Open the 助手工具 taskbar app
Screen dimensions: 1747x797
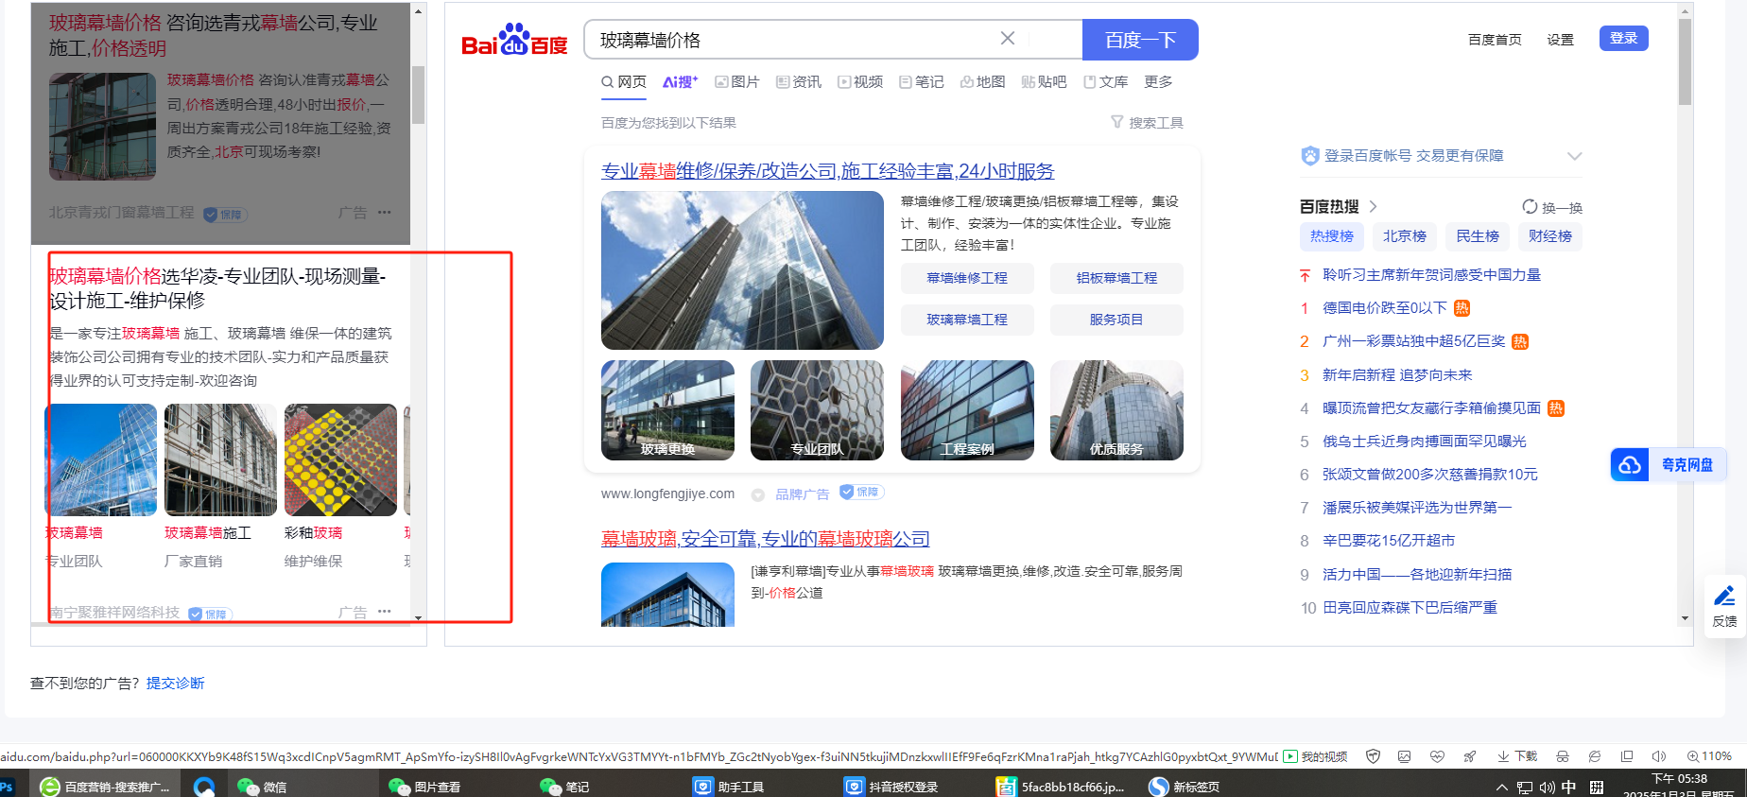[x=728, y=787]
